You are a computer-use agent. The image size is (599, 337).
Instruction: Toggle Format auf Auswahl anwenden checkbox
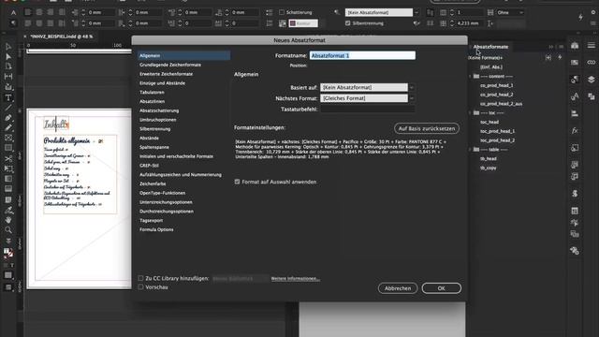[237, 182]
